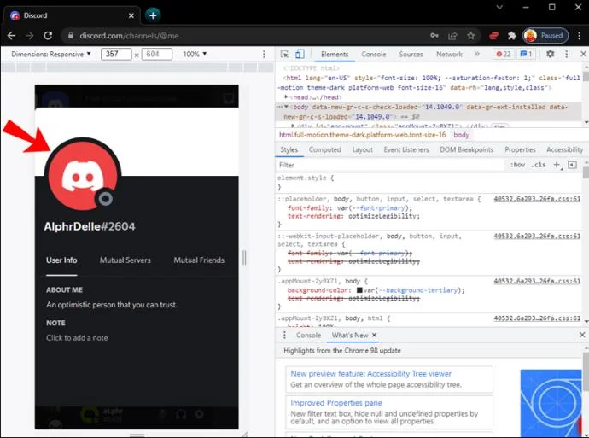The image size is (589, 438).
Task: Open the 100% zoom dropdown
Action: coord(195,54)
